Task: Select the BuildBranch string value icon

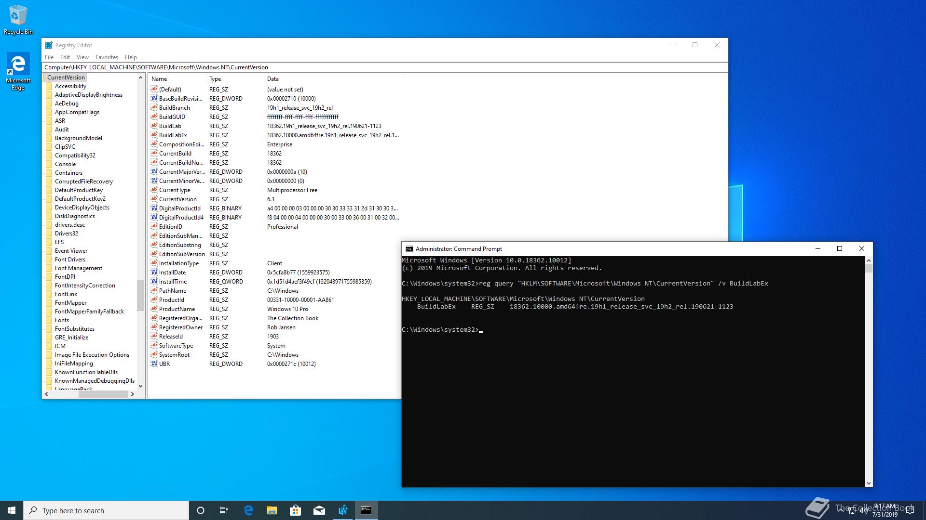Action: pos(154,108)
